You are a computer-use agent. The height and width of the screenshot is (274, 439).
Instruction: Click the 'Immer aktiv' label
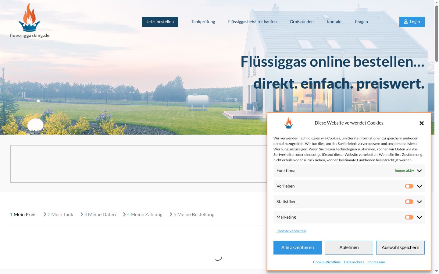pos(404,170)
